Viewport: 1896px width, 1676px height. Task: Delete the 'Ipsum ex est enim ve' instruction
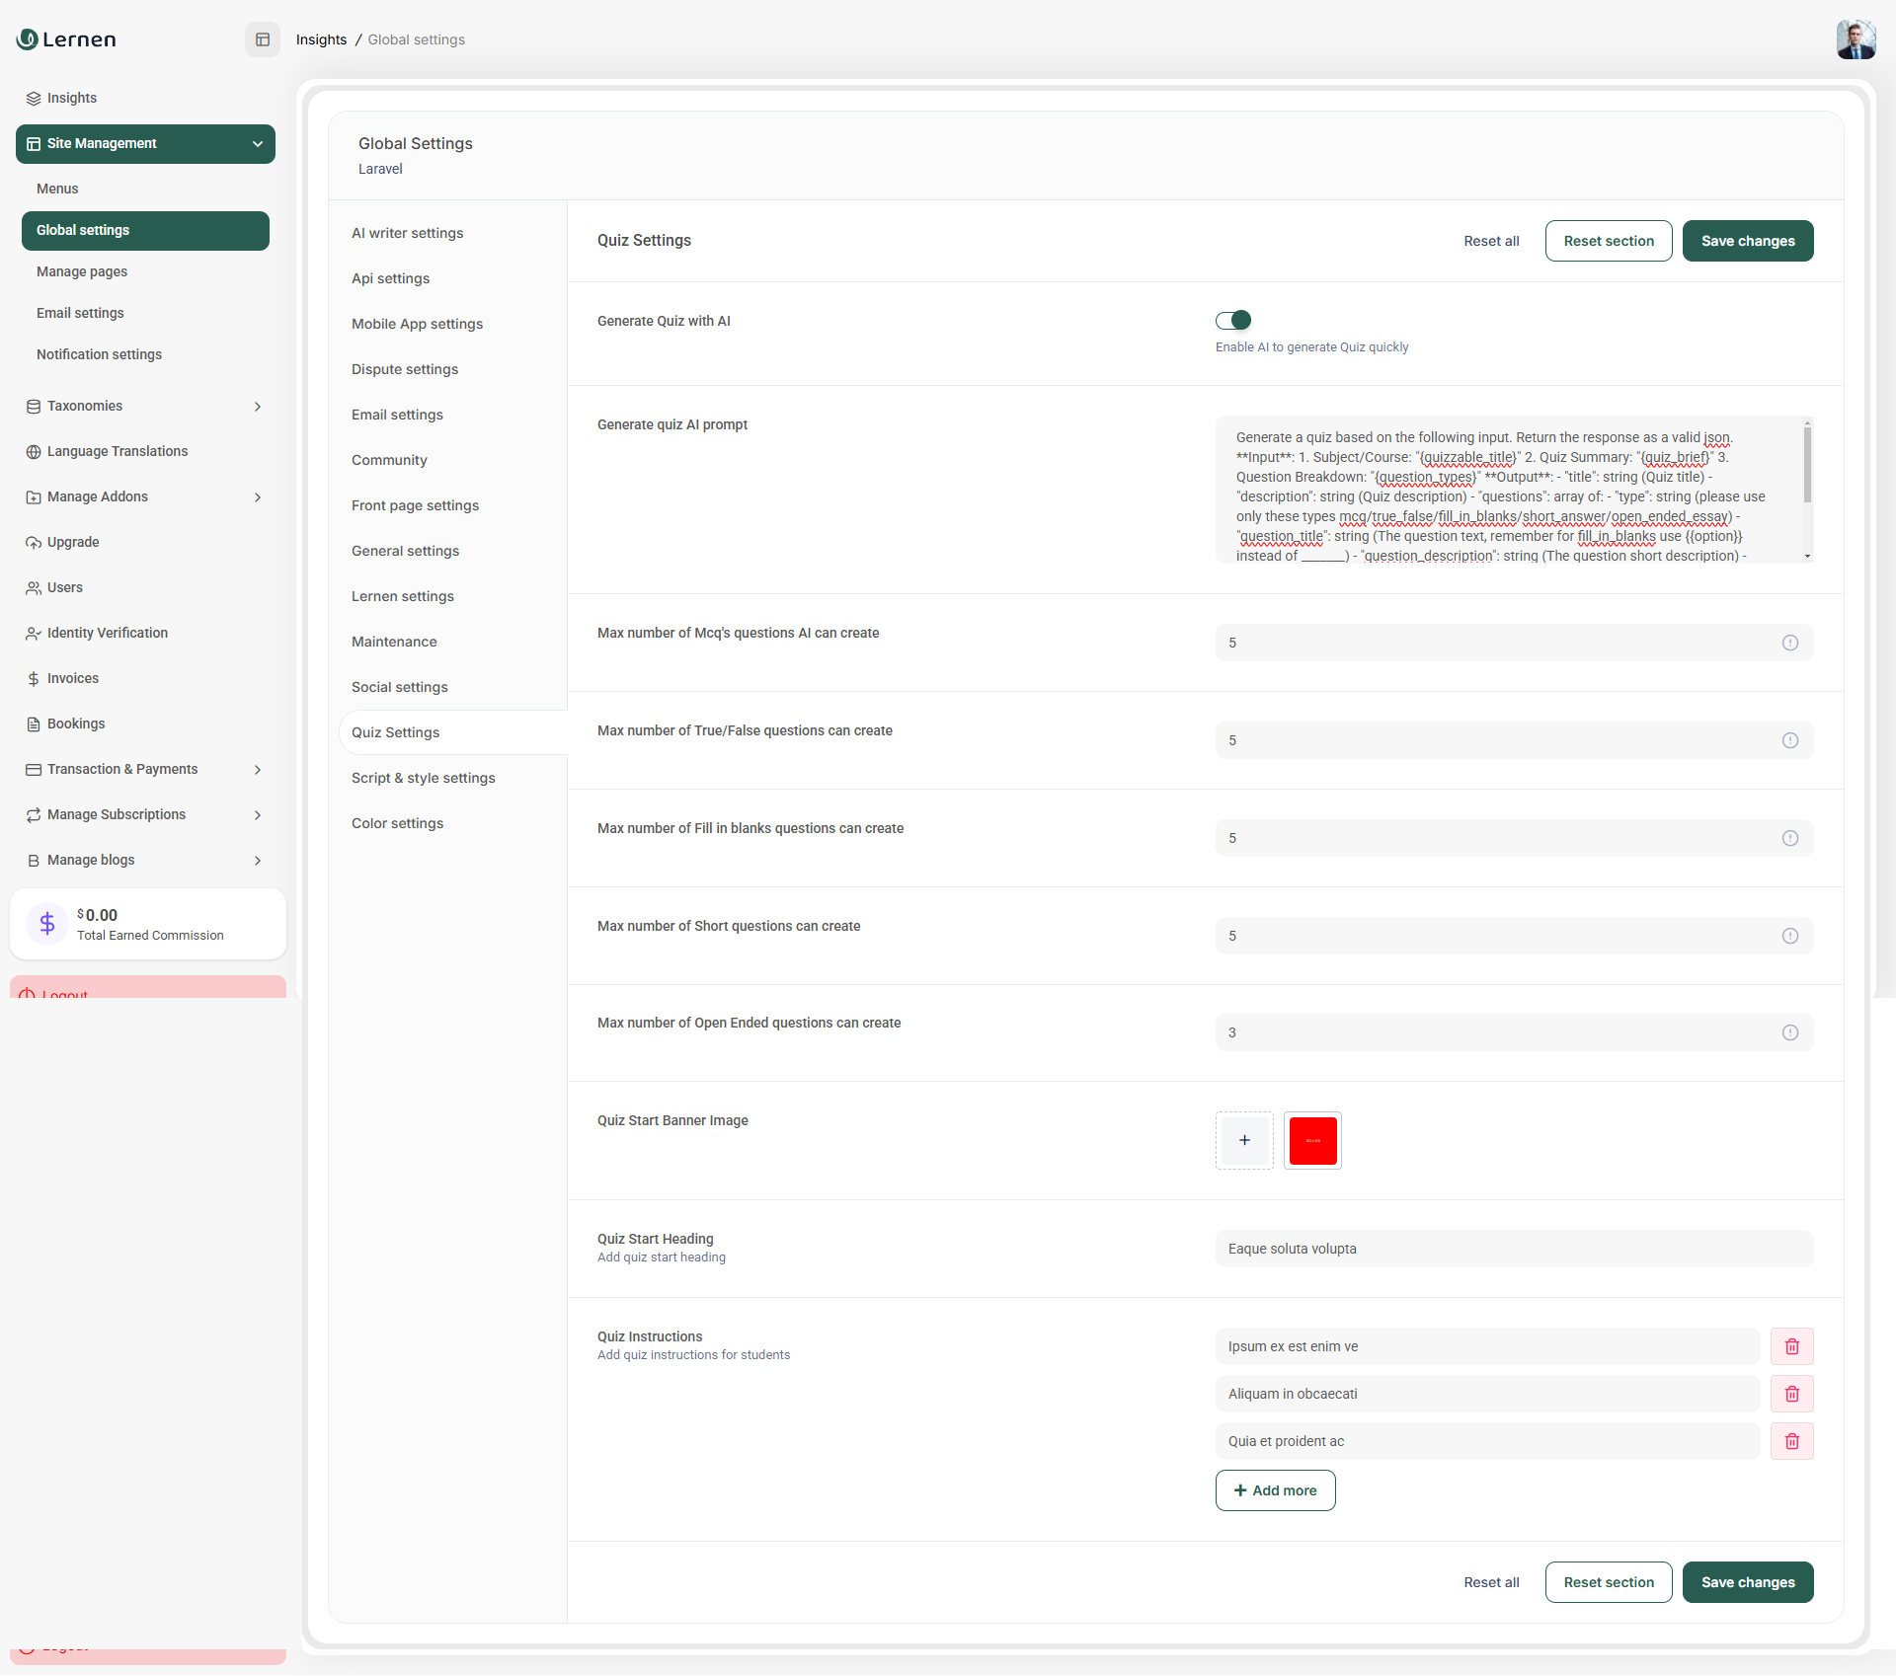(1791, 1346)
